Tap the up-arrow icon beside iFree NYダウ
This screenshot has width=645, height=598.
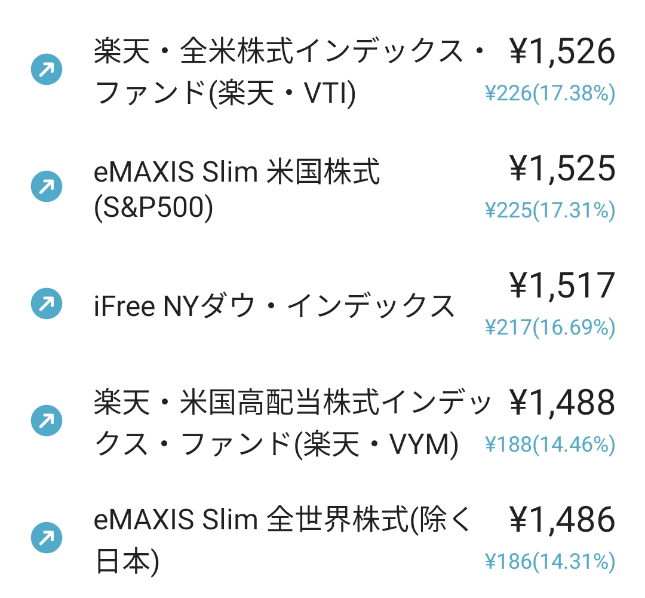(x=47, y=303)
